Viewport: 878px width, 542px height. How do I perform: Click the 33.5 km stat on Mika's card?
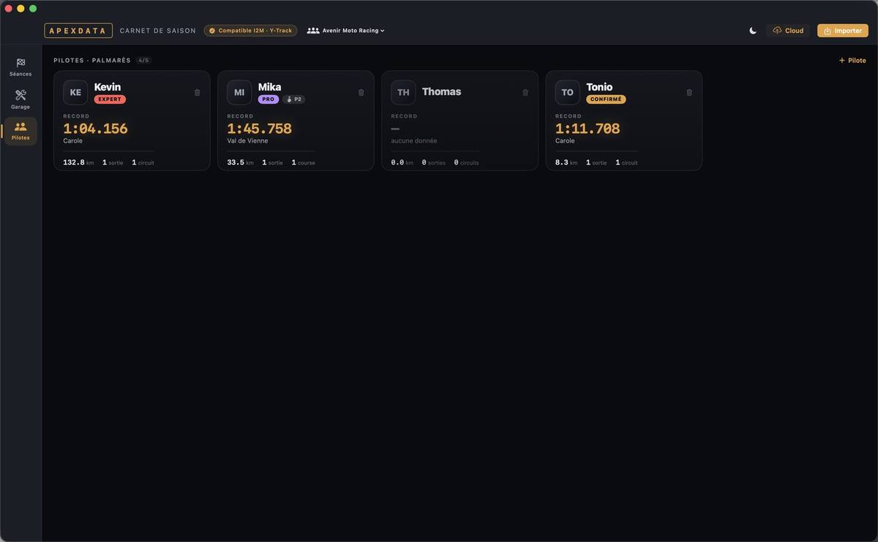point(240,162)
